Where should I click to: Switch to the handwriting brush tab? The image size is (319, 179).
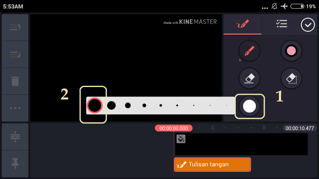coord(242,24)
